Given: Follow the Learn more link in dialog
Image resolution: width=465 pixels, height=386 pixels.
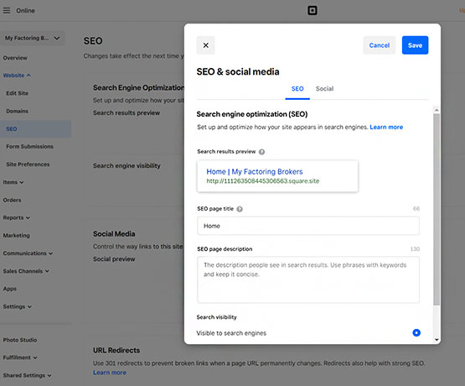Looking at the screenshot, I should pyautogui.click(x=386, y=127).
